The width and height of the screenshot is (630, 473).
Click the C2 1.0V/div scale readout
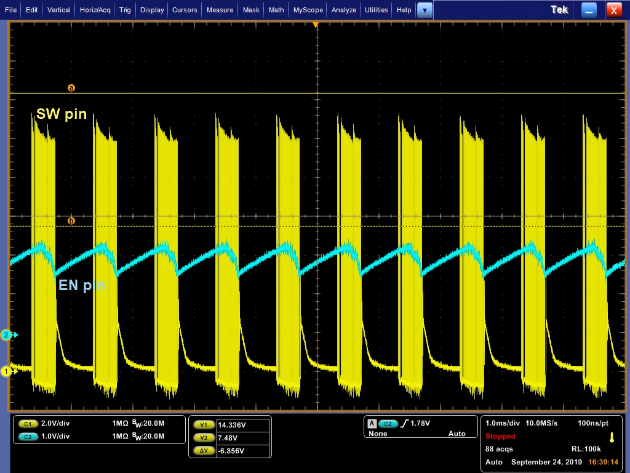click(55, 436)
